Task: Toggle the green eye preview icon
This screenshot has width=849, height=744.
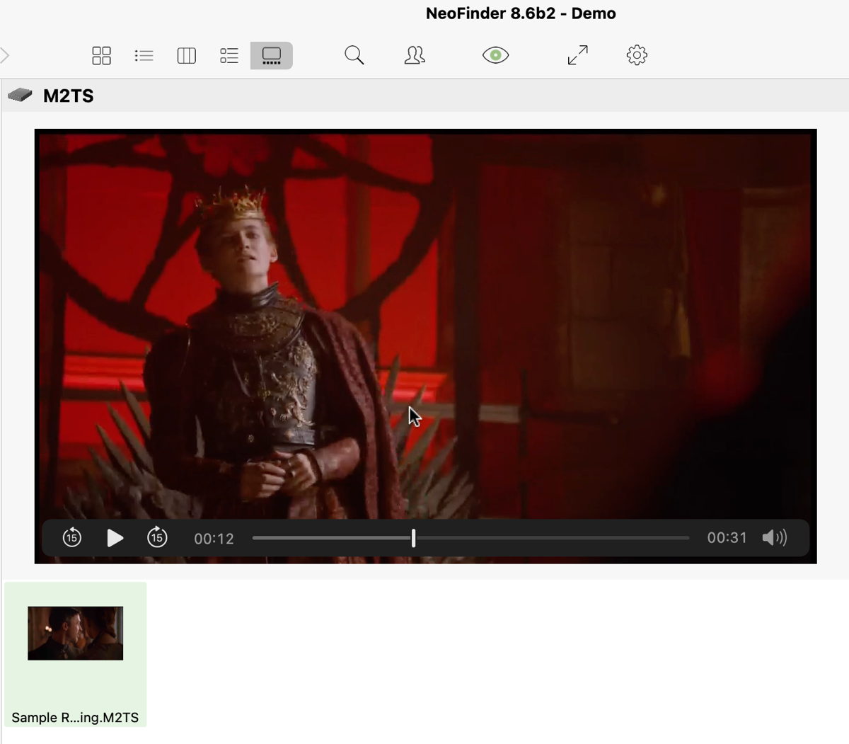Action: click(x=495, y=55)
